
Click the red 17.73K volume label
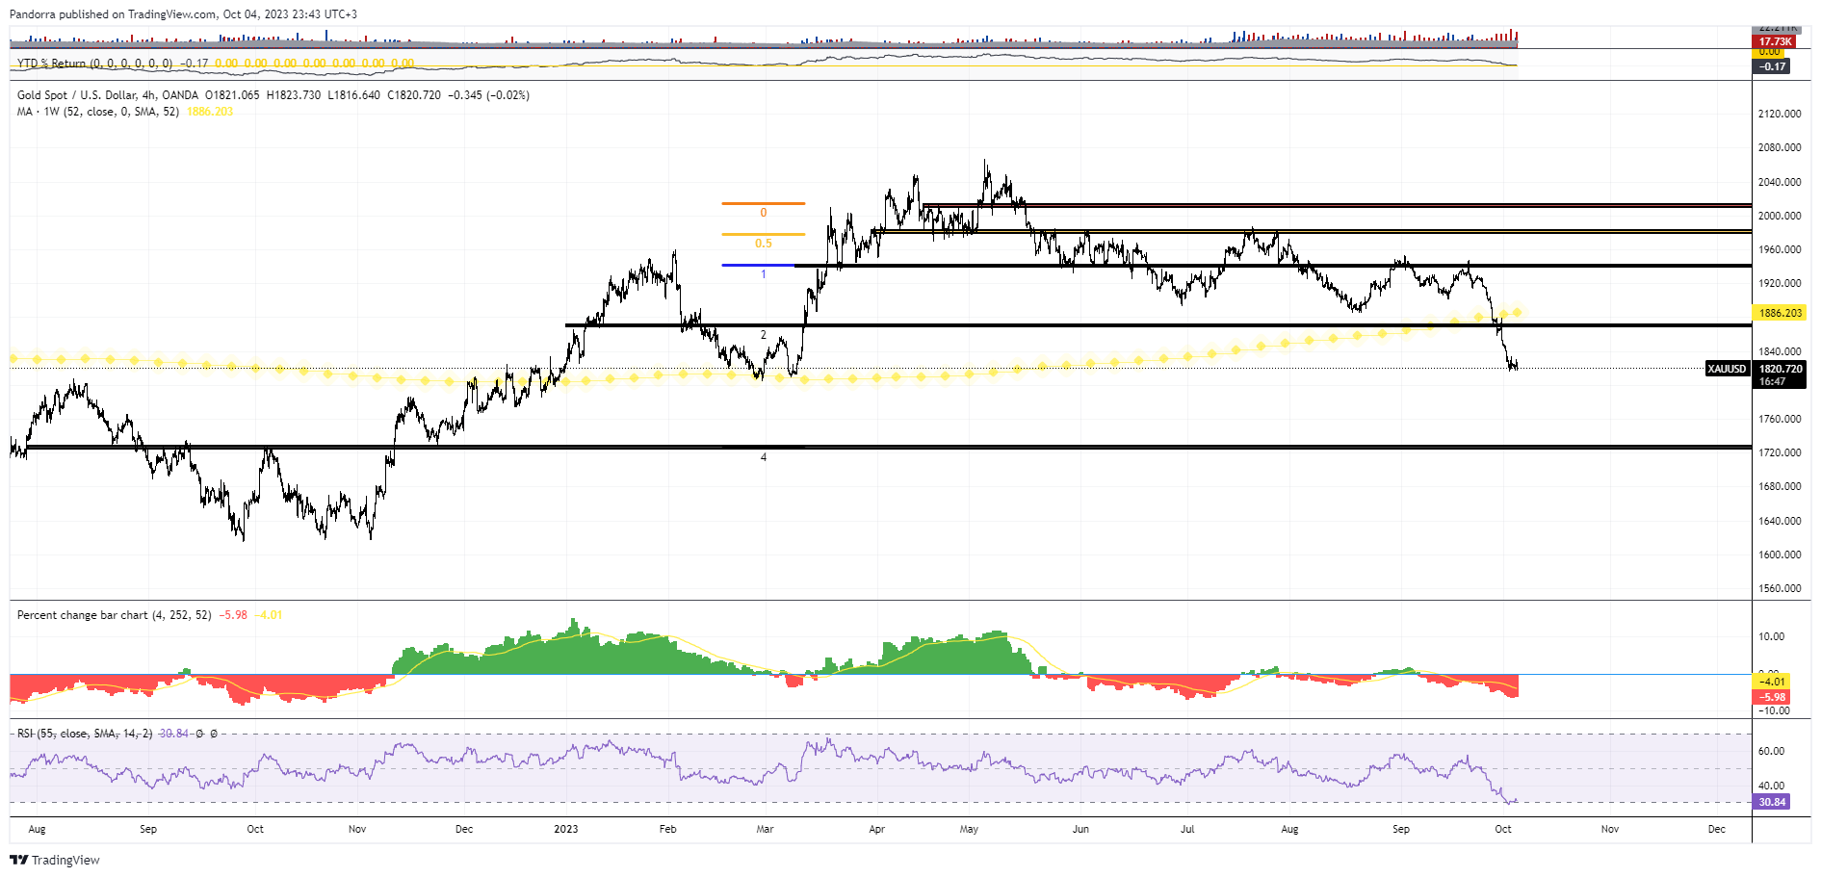[1775, 42]
